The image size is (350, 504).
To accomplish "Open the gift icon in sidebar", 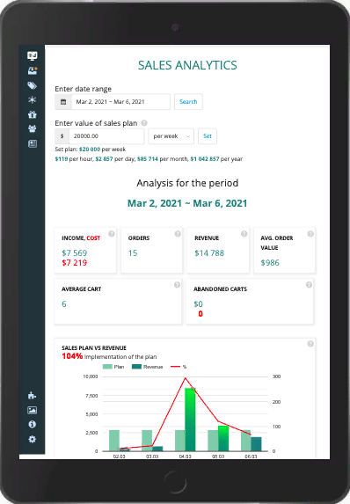I will click(x=33, y=114).
